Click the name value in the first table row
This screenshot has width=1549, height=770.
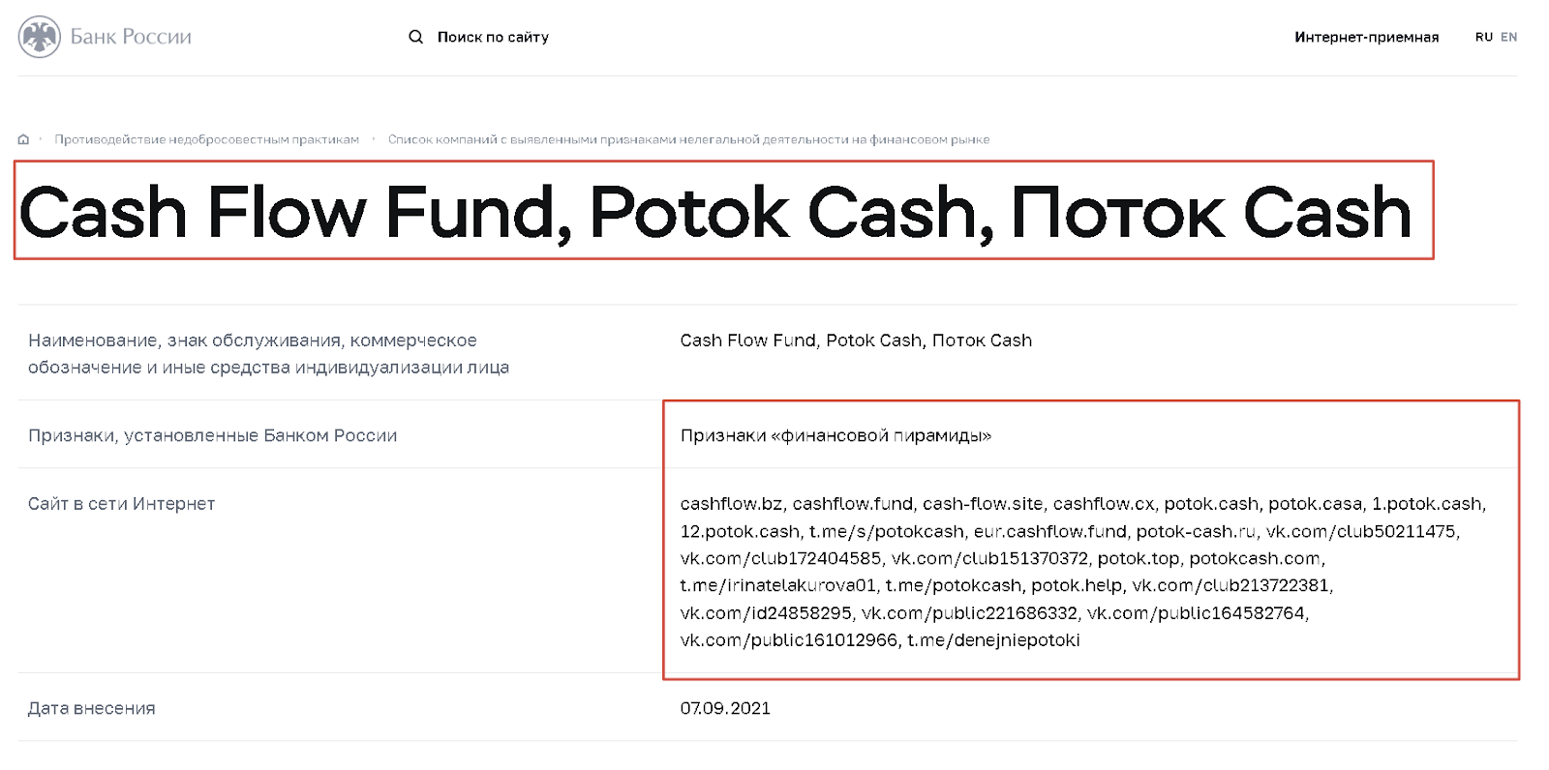coord(856,341)
